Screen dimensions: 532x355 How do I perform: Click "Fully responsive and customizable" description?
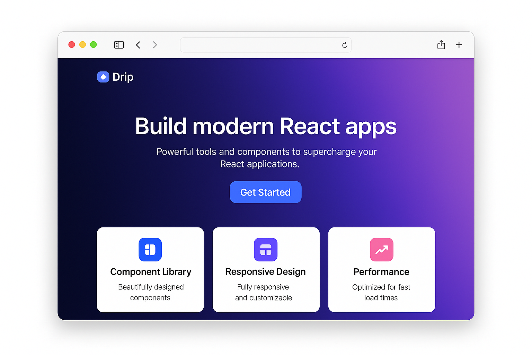click(x=264, y=292)
